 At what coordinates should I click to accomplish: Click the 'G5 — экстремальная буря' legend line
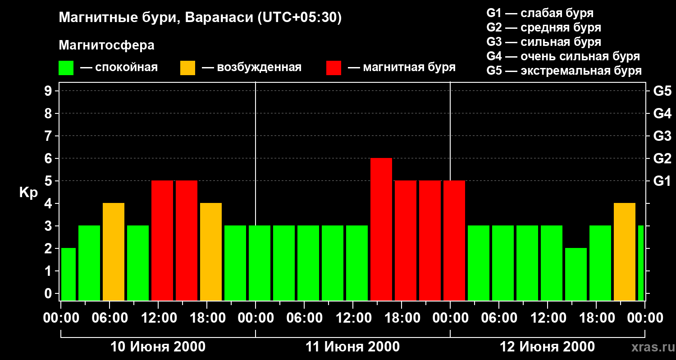564,71
